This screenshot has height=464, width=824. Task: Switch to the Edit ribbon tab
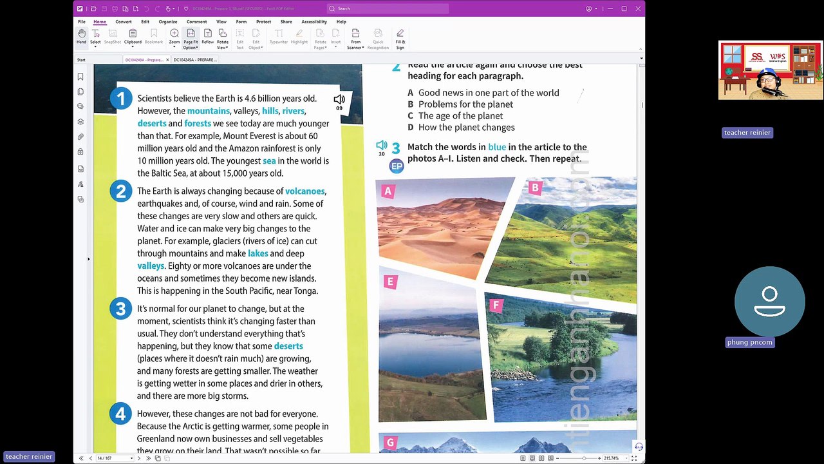(145, 21)
